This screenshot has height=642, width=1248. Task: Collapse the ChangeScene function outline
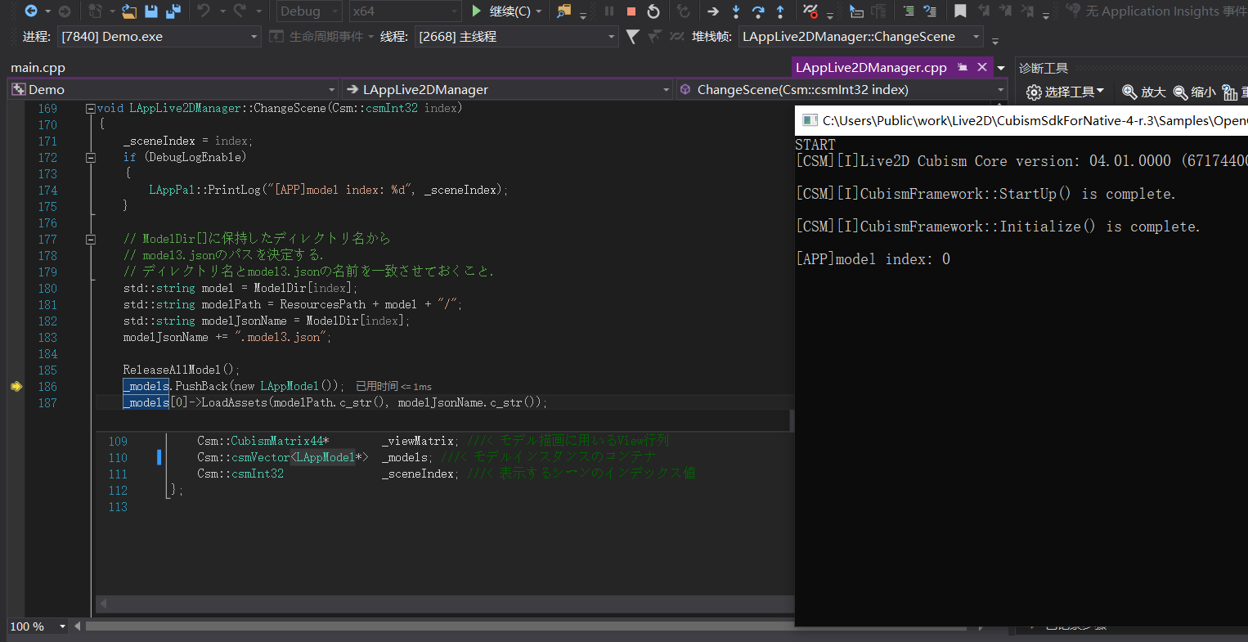point(91,108)
